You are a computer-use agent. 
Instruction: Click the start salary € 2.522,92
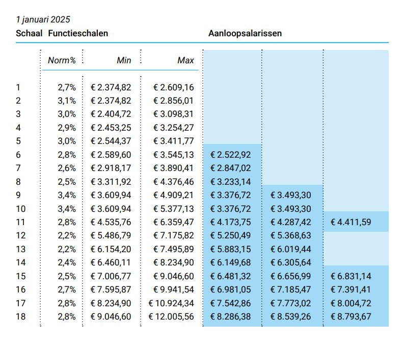pos(232,154)
